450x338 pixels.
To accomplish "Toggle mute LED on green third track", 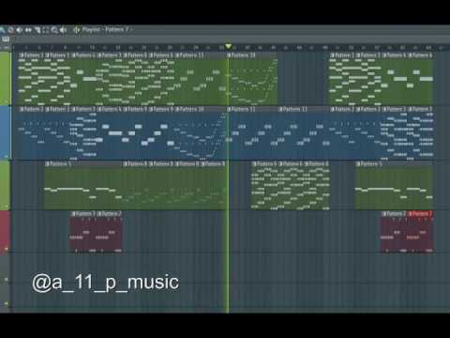I will 7,207.
